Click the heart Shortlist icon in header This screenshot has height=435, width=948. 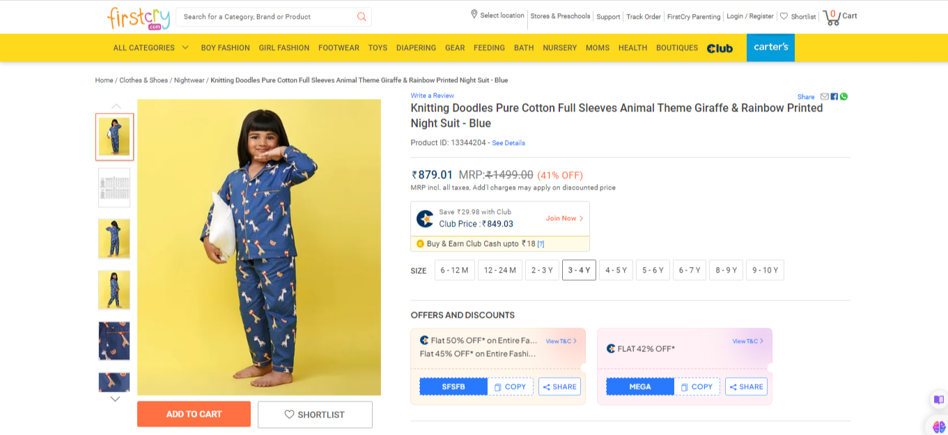coord(784,16)
